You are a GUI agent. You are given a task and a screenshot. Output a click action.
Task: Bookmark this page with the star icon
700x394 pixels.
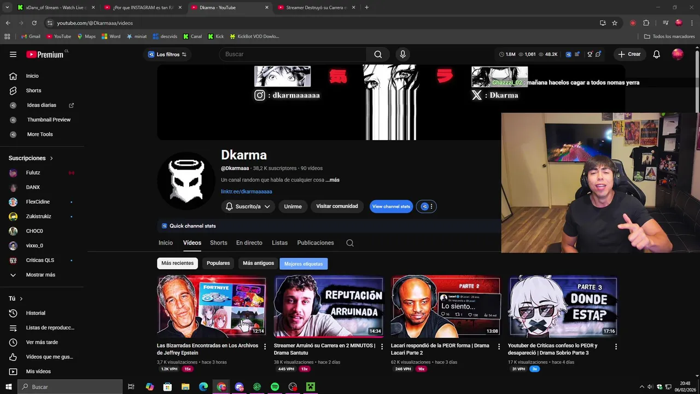coord(615,23)
